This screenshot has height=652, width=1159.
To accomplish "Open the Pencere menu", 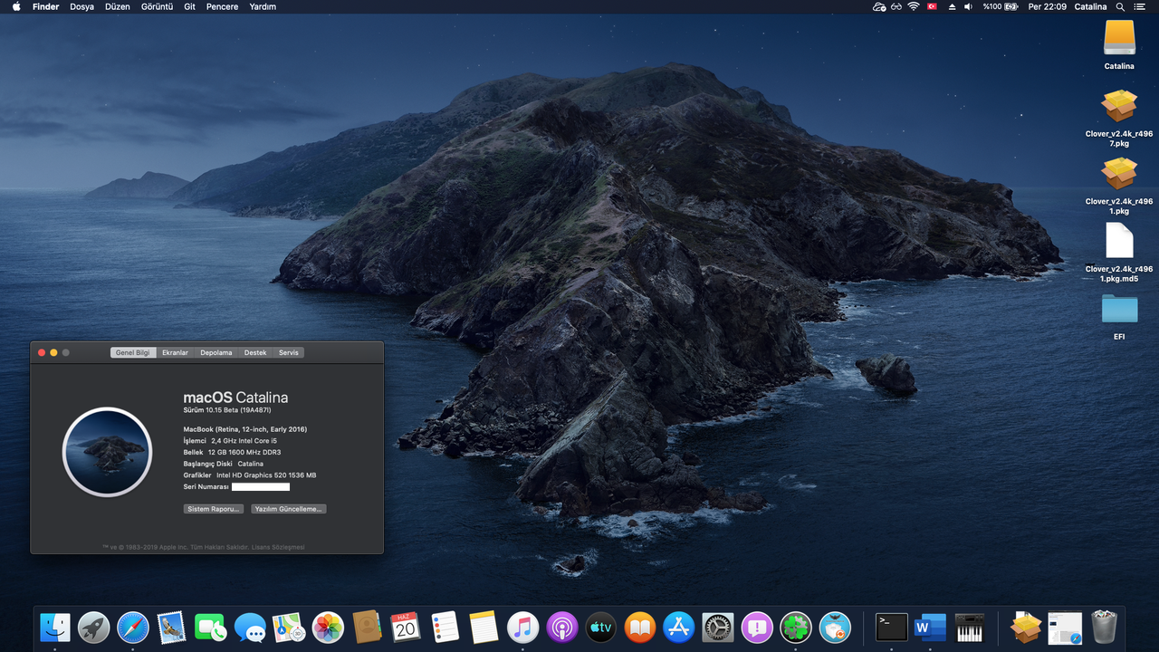I will (222, 6).
